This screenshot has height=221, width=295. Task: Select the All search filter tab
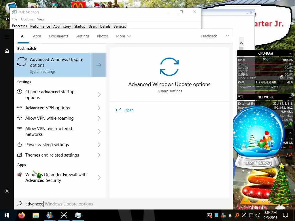[x=23, y=36]
